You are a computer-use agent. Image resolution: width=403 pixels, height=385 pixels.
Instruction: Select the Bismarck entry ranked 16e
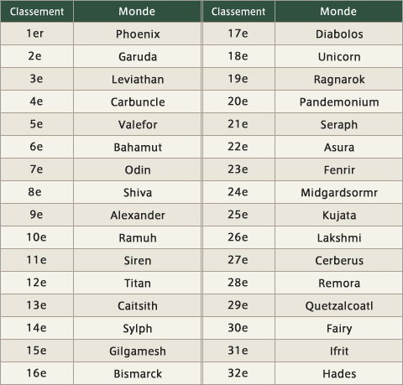138,373
